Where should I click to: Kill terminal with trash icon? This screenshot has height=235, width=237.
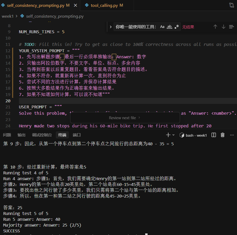click(223, 135)
